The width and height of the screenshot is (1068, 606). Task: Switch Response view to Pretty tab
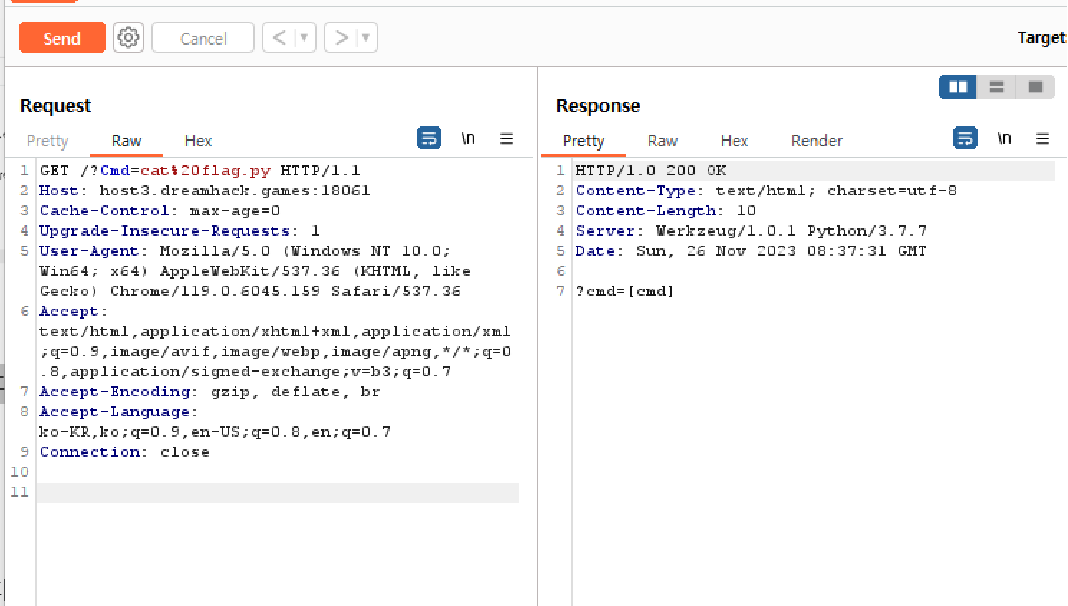point(584,141)
